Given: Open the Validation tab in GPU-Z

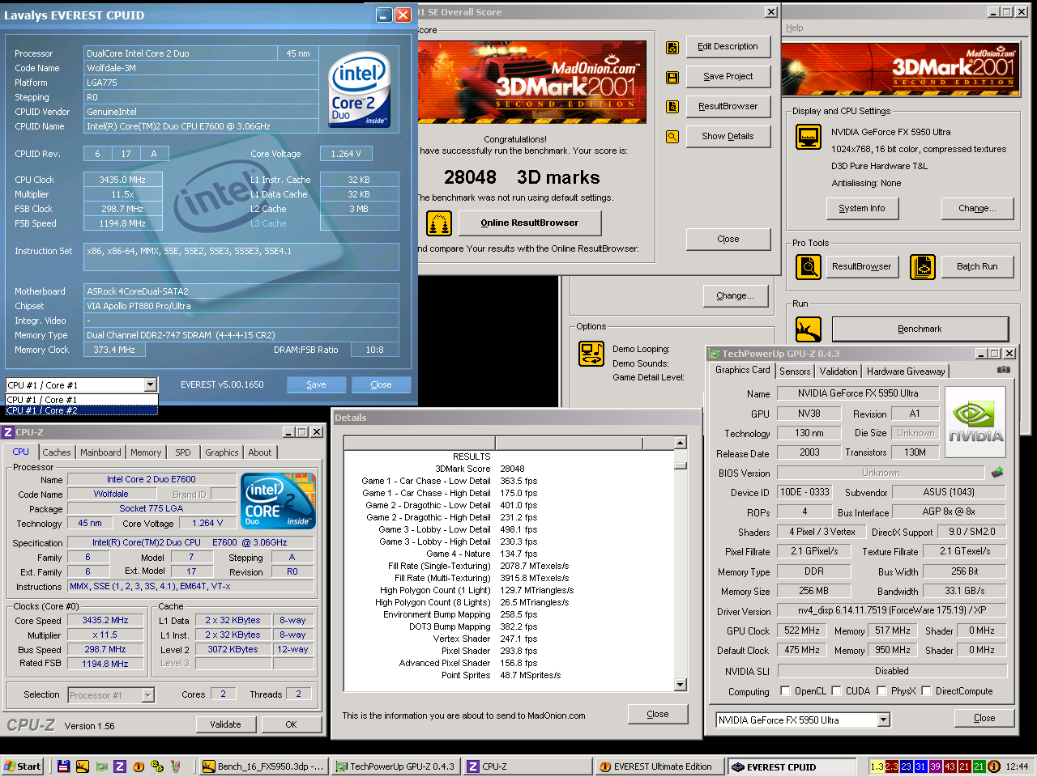Looking at the screenshot, I should [839, 372].
